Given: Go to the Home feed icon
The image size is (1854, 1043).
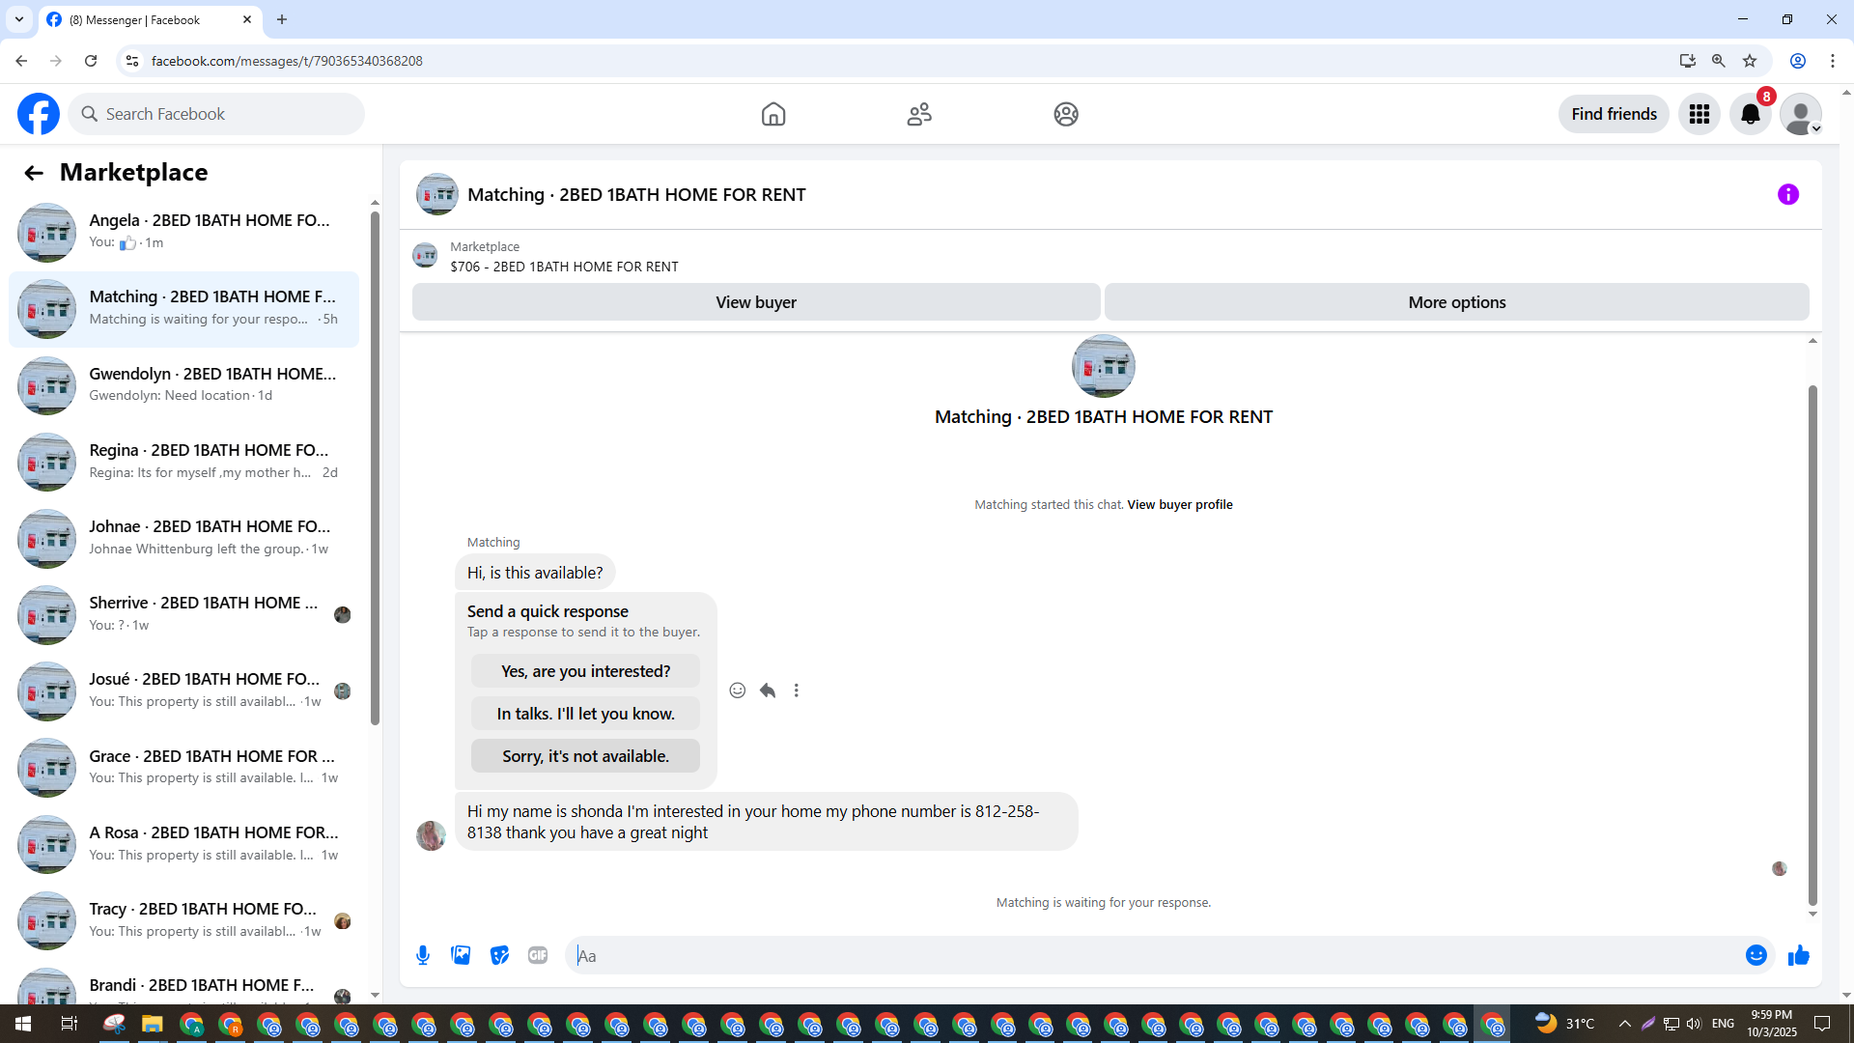Looking at the screenshot, I should point(773,114).
